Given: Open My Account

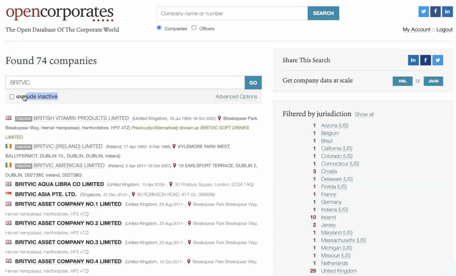Looking at the screenshot, I should tap(416, 29).
